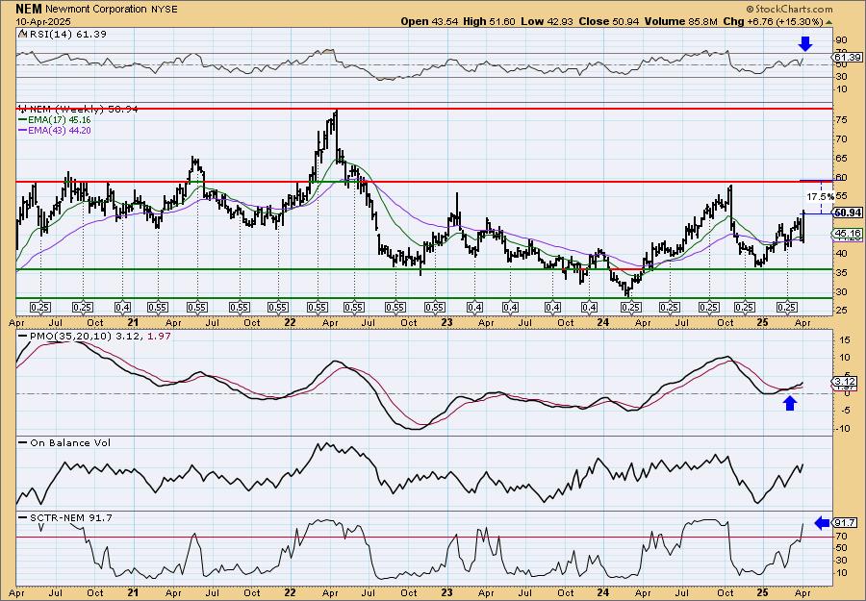The width and height of the screenshot is (866, 601).
Task: Click the topmost red resistance line near 78
Action: click(x=423, y=108)
